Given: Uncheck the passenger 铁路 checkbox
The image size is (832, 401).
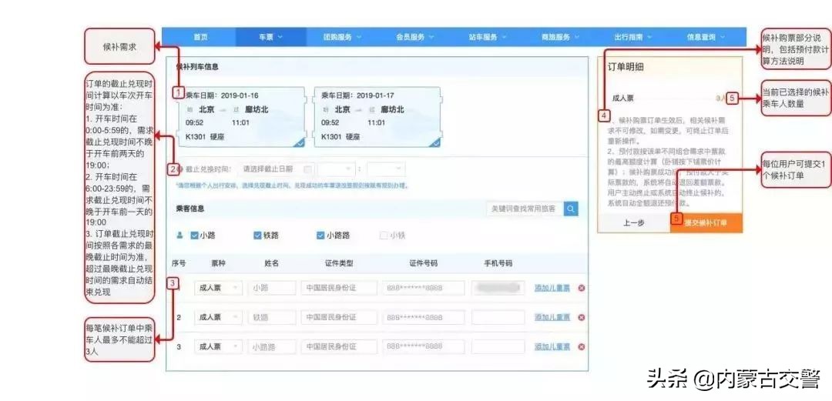Looking at the screenshot, I should click(x=258, y=236).
